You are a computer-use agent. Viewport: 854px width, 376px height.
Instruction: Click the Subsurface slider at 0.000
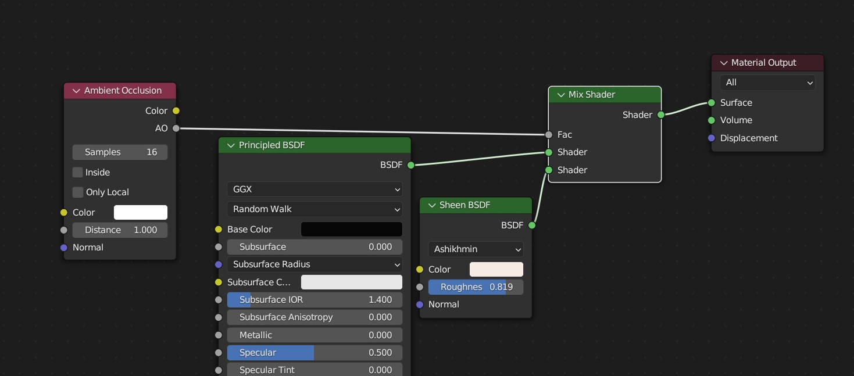click(315, 247)
